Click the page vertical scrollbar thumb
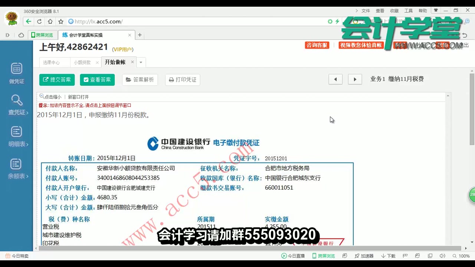 point(472,109)
